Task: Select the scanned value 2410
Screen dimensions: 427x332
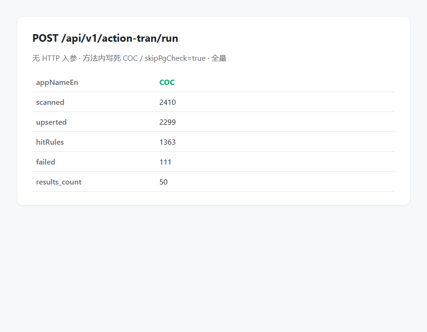Action: coord(167,102)
